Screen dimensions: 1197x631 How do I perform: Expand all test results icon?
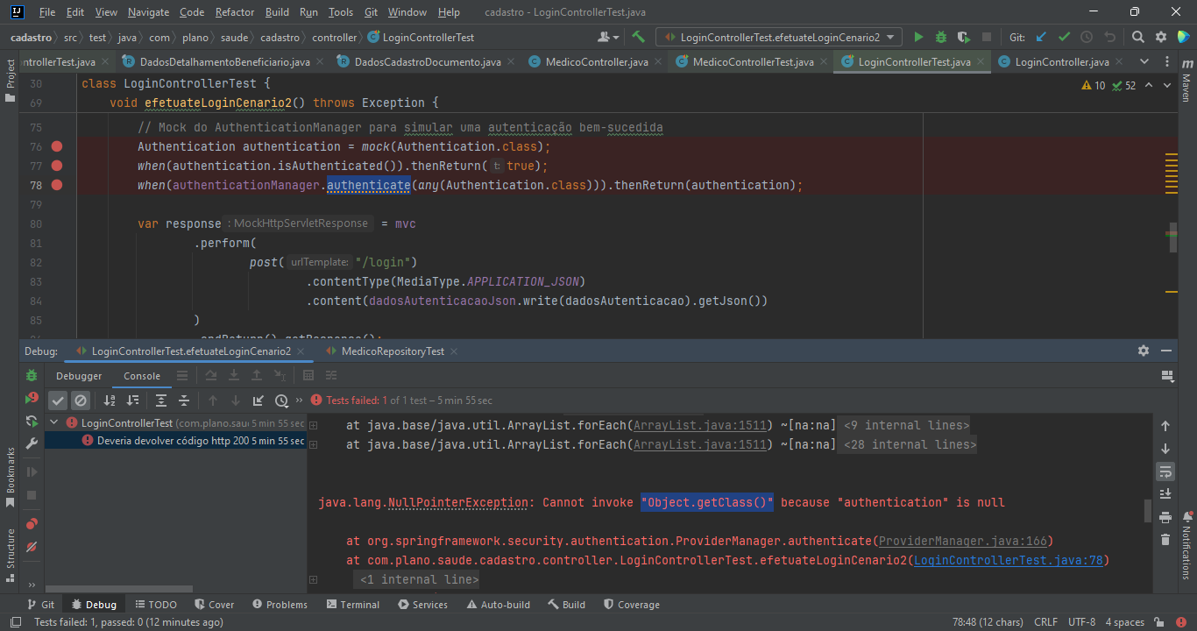point(161,401)
